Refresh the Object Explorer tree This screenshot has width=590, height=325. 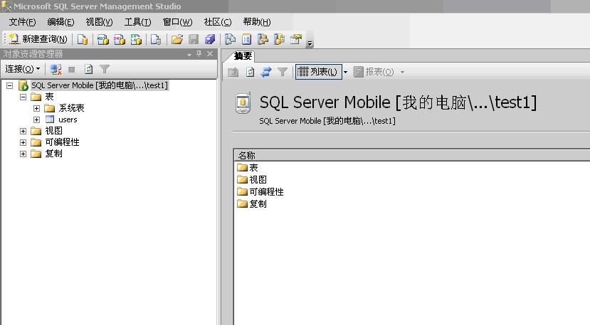88,69
